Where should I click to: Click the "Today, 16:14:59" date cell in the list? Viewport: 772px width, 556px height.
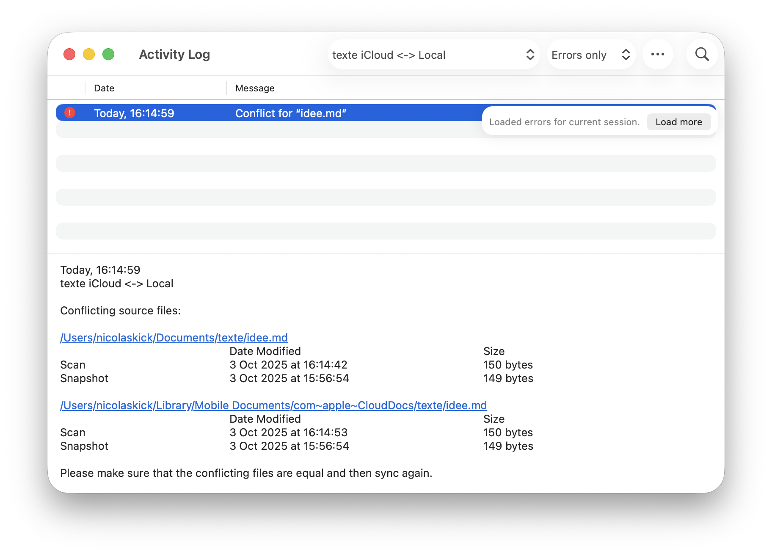pyautogui.click(x=134, y=113)
